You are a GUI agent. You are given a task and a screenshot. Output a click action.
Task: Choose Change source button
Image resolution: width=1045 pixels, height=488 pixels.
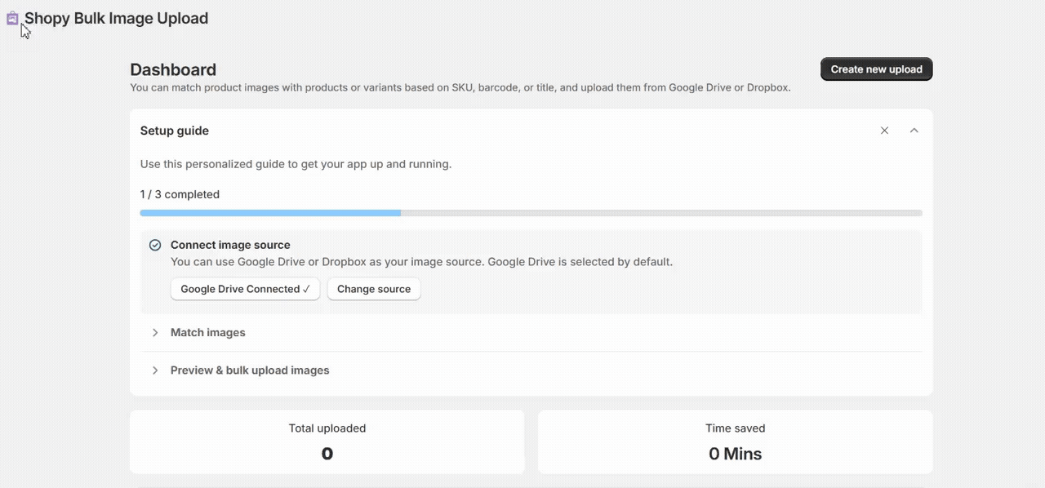click(374, 289)
